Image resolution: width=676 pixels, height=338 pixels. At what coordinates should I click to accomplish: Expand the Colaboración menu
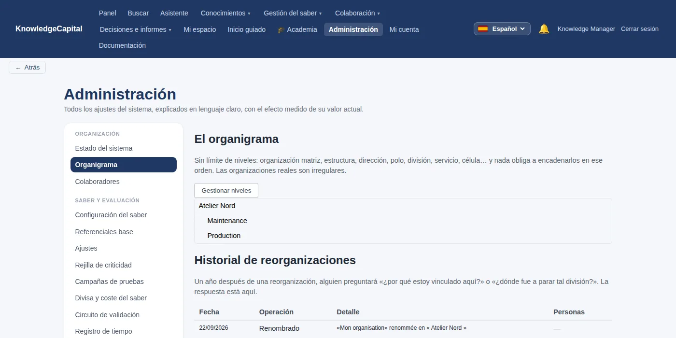tap(357, 13)
